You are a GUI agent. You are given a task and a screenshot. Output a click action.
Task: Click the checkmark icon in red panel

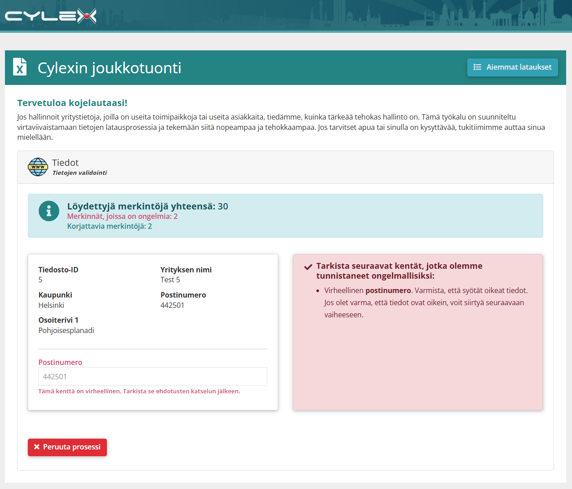coord(308,267)
